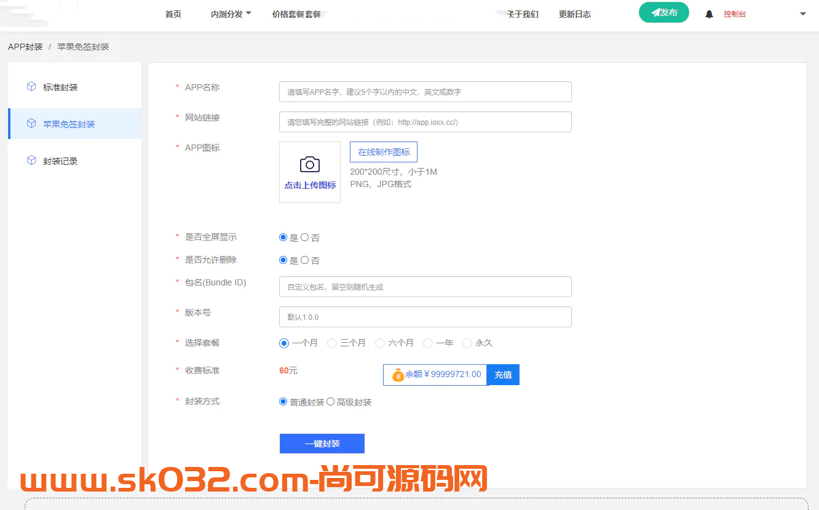This screenshot has width=819, height=510.
Task: Click the cube icon beside 标准封装
Action: coord(31,87)
